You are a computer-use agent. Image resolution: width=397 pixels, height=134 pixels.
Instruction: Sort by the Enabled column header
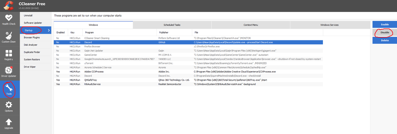[x=61, y=32]
